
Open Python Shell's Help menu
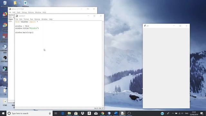[x=44, y=12]
